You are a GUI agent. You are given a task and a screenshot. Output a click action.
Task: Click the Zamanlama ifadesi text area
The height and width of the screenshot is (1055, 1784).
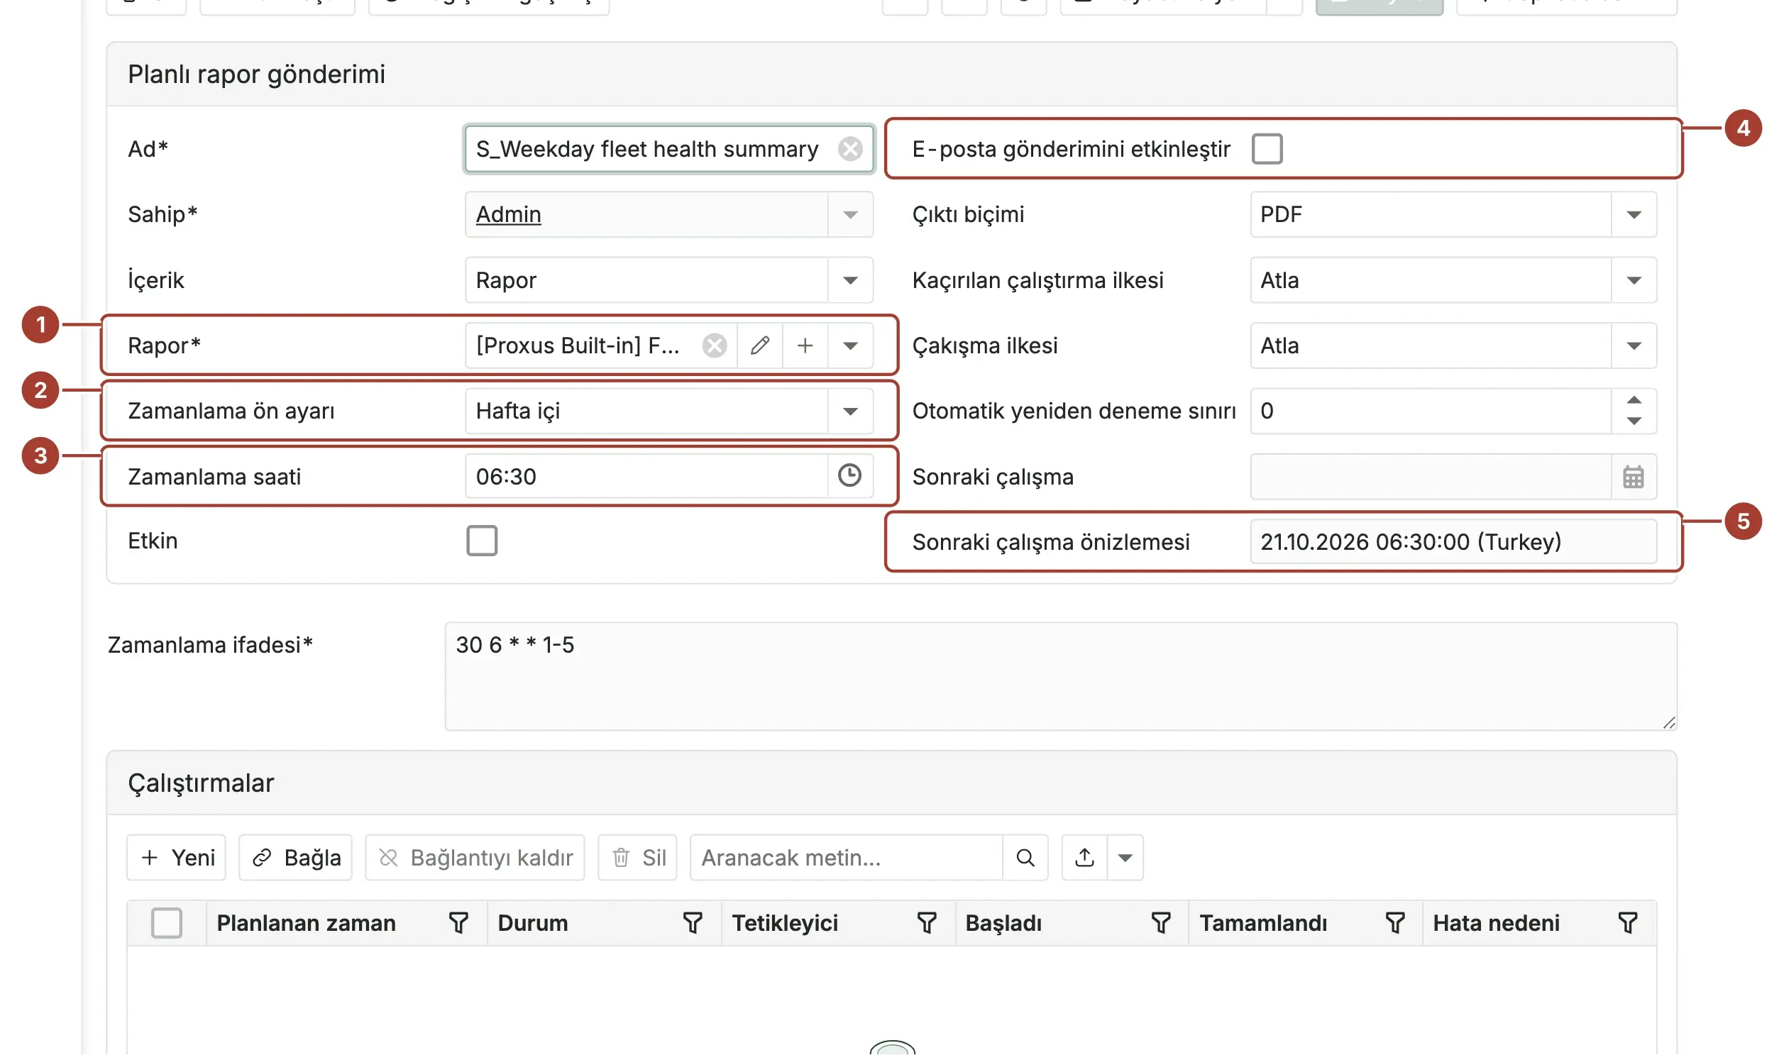pyautogui.click(x=1060, y=677)
